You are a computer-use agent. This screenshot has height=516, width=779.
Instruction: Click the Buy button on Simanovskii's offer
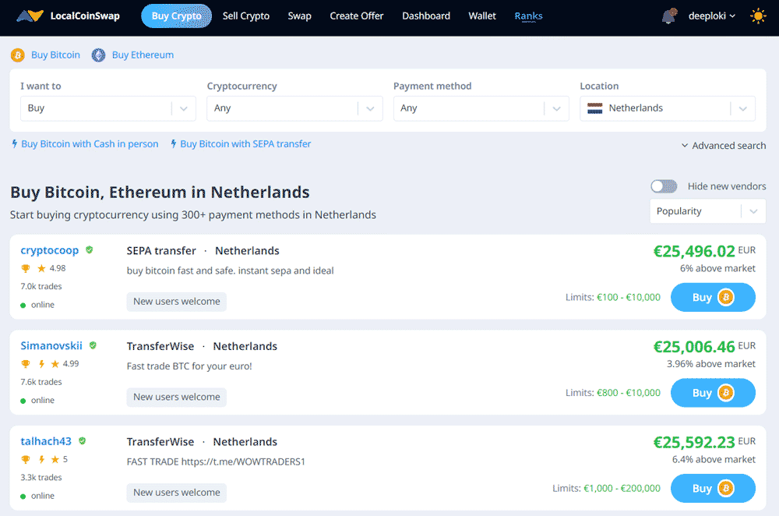click(x=713, y=393)
